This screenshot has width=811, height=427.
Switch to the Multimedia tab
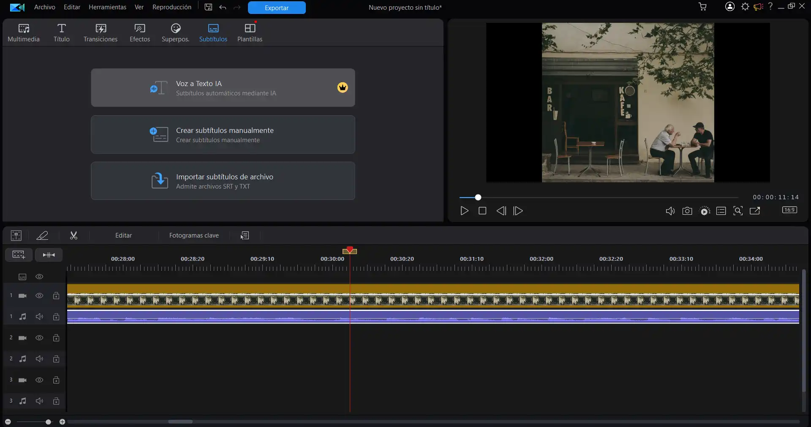coord(24,32)
